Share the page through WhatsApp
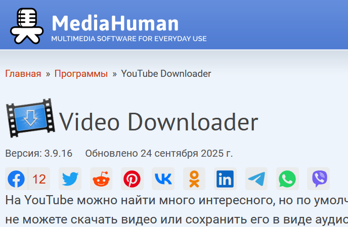Screen dimensions: 348x227 (287, 179)
